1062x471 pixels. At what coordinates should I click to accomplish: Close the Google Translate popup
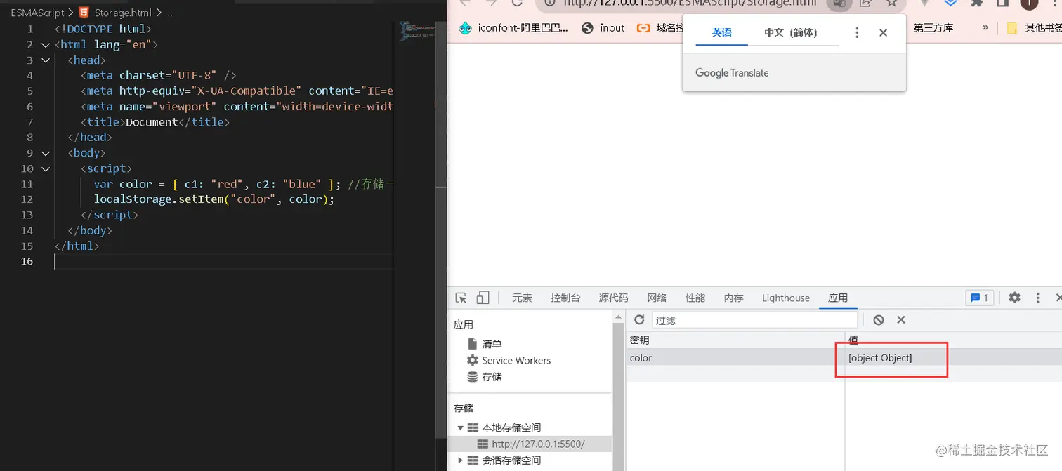884,32
